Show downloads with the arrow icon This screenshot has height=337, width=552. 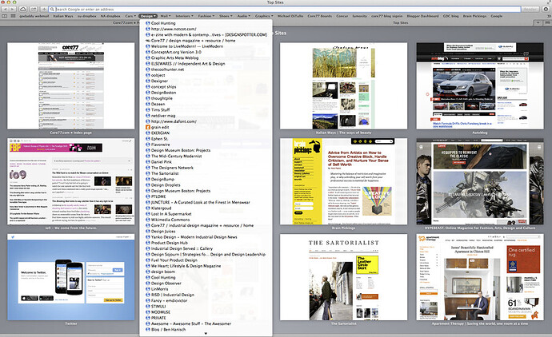pos(546,9)
